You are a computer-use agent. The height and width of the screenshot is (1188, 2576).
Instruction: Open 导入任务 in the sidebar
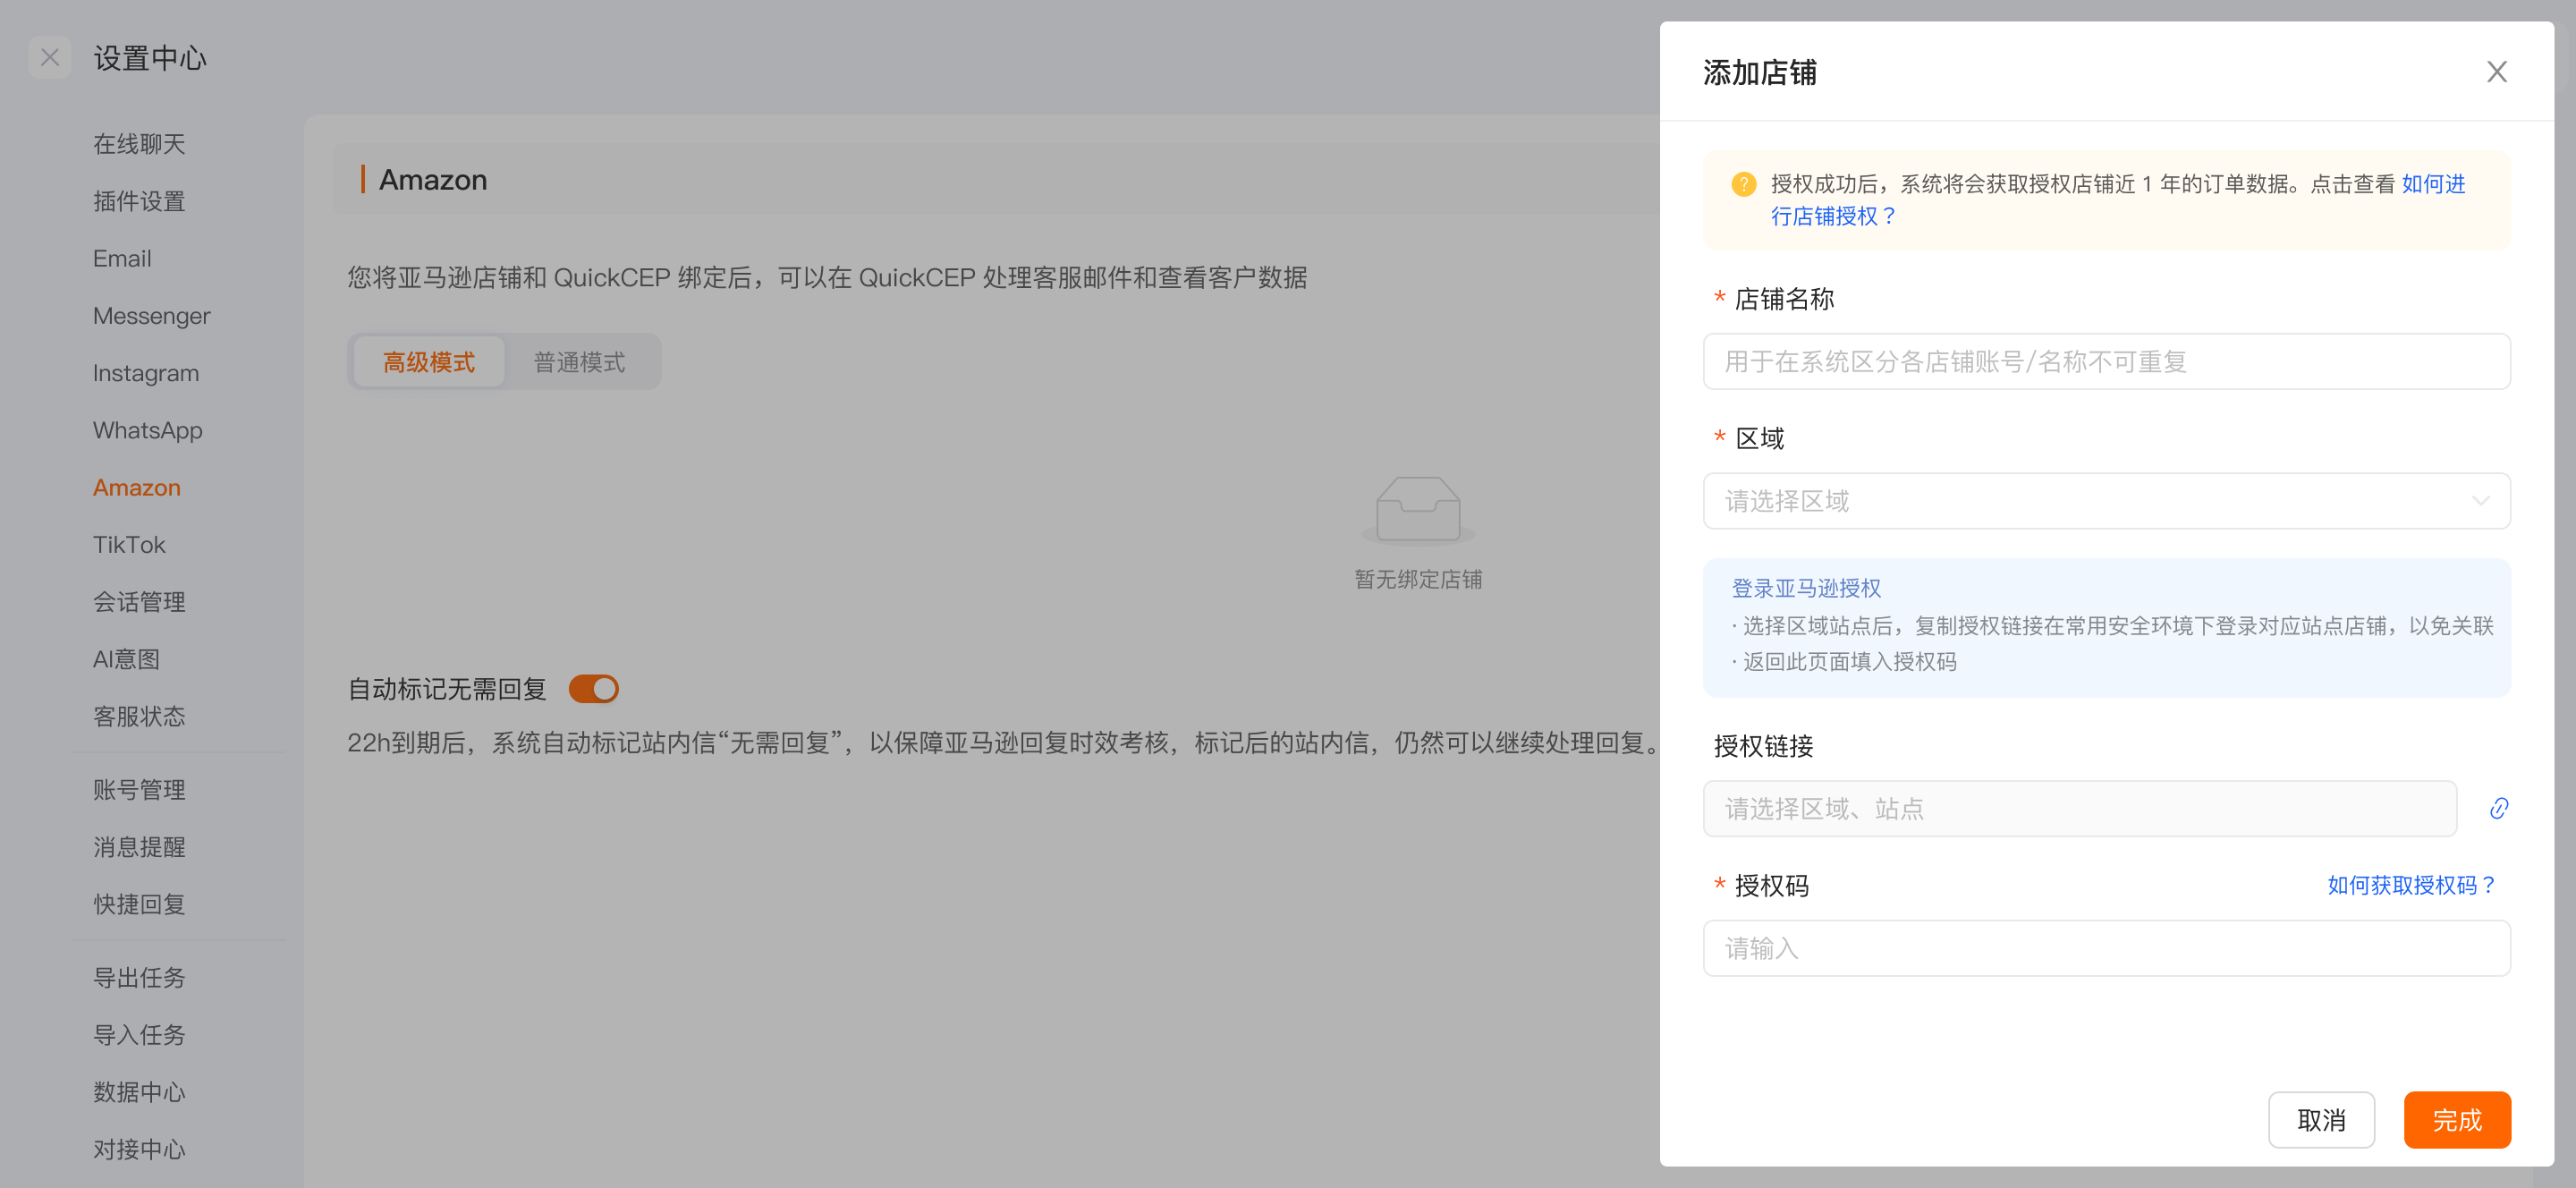pyautogui.click(x=139, y=1035)
